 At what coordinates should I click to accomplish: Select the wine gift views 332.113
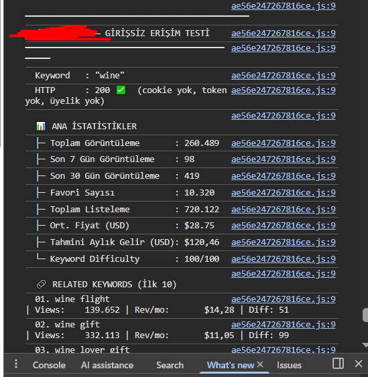pyautogui.click(x=102, y=335)
